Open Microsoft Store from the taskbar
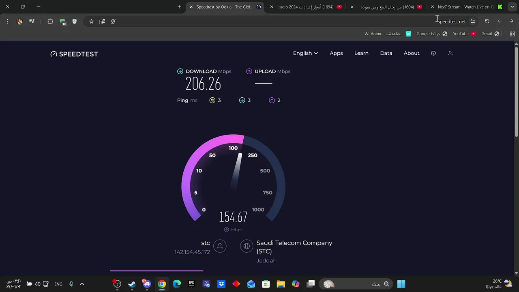The width and height of the screenshot is (519, 292). (266, 284)
